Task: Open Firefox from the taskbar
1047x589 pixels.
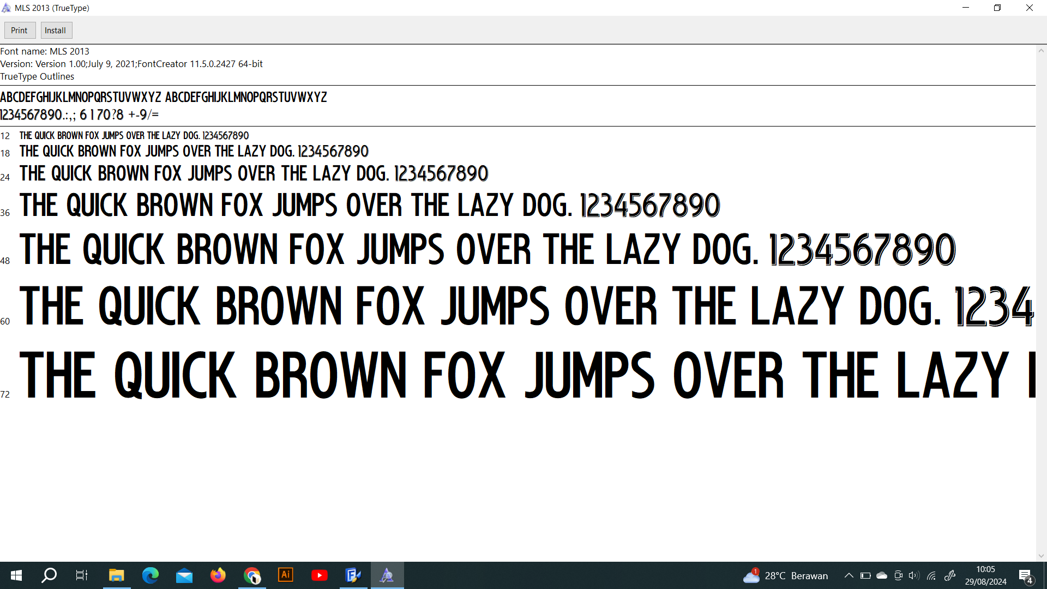Action: [x=218, y=575]
